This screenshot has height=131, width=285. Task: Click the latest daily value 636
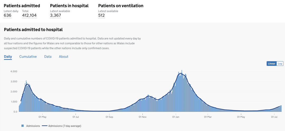click(8, 16)
